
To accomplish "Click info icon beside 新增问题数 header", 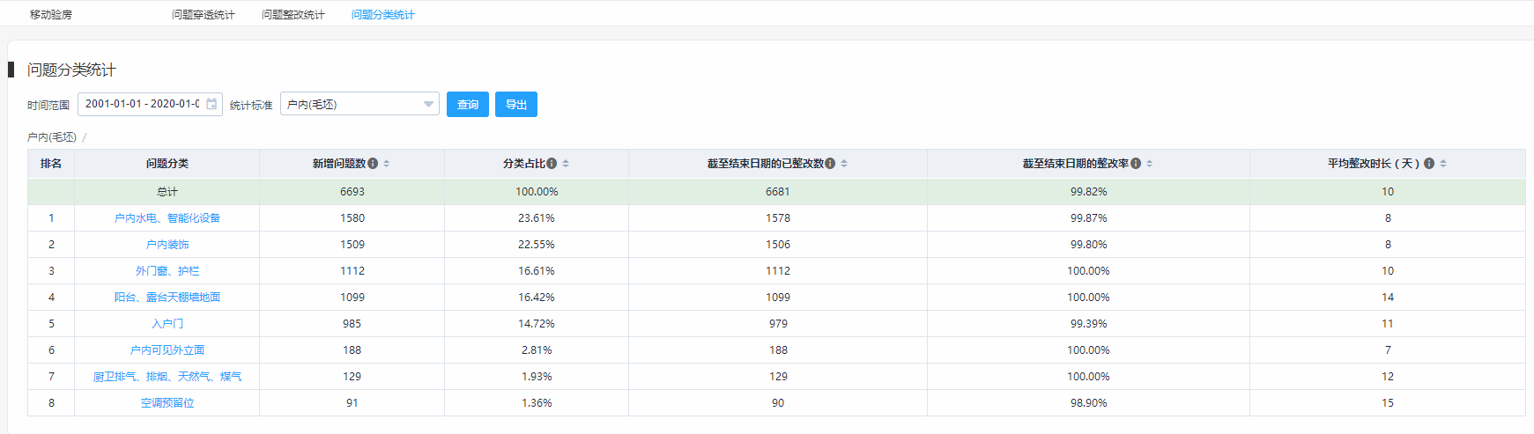I will click(x=373, y=164).
